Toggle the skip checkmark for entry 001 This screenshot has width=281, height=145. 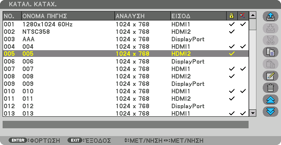click(x=243, y=24)
